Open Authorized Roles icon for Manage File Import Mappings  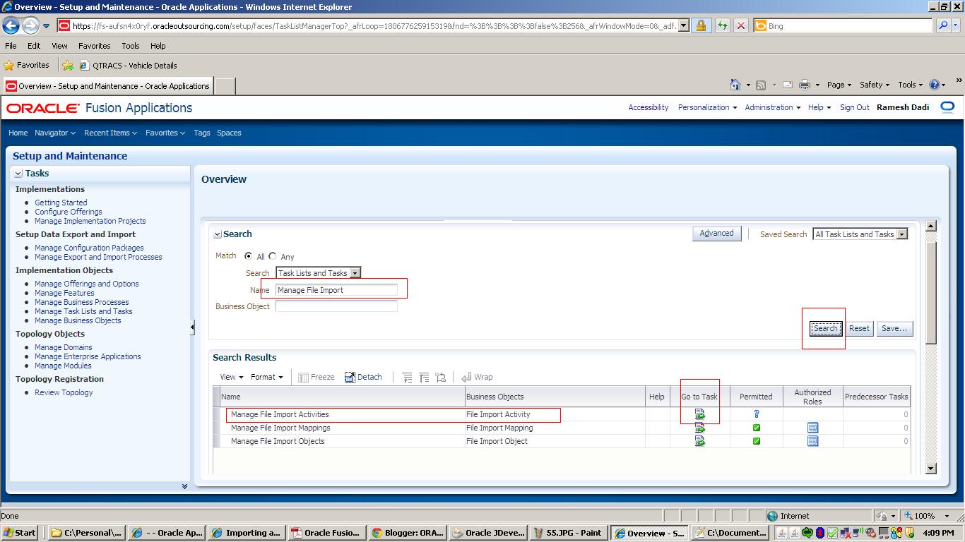[x=812, y=428]
